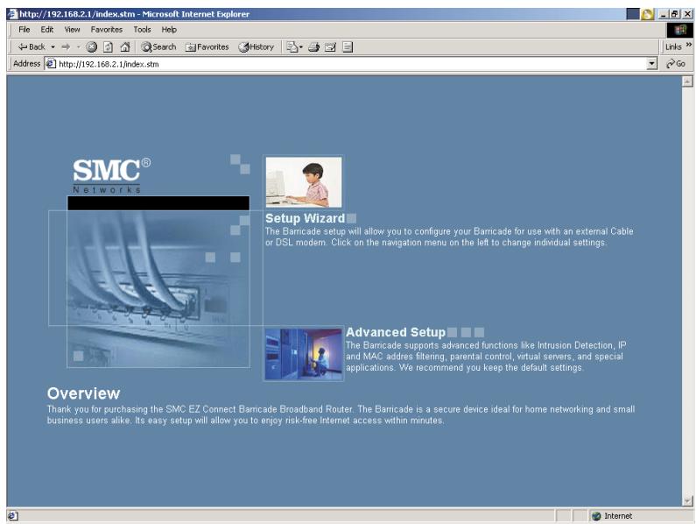Click the scrollbar down arrow

[687, 501]
